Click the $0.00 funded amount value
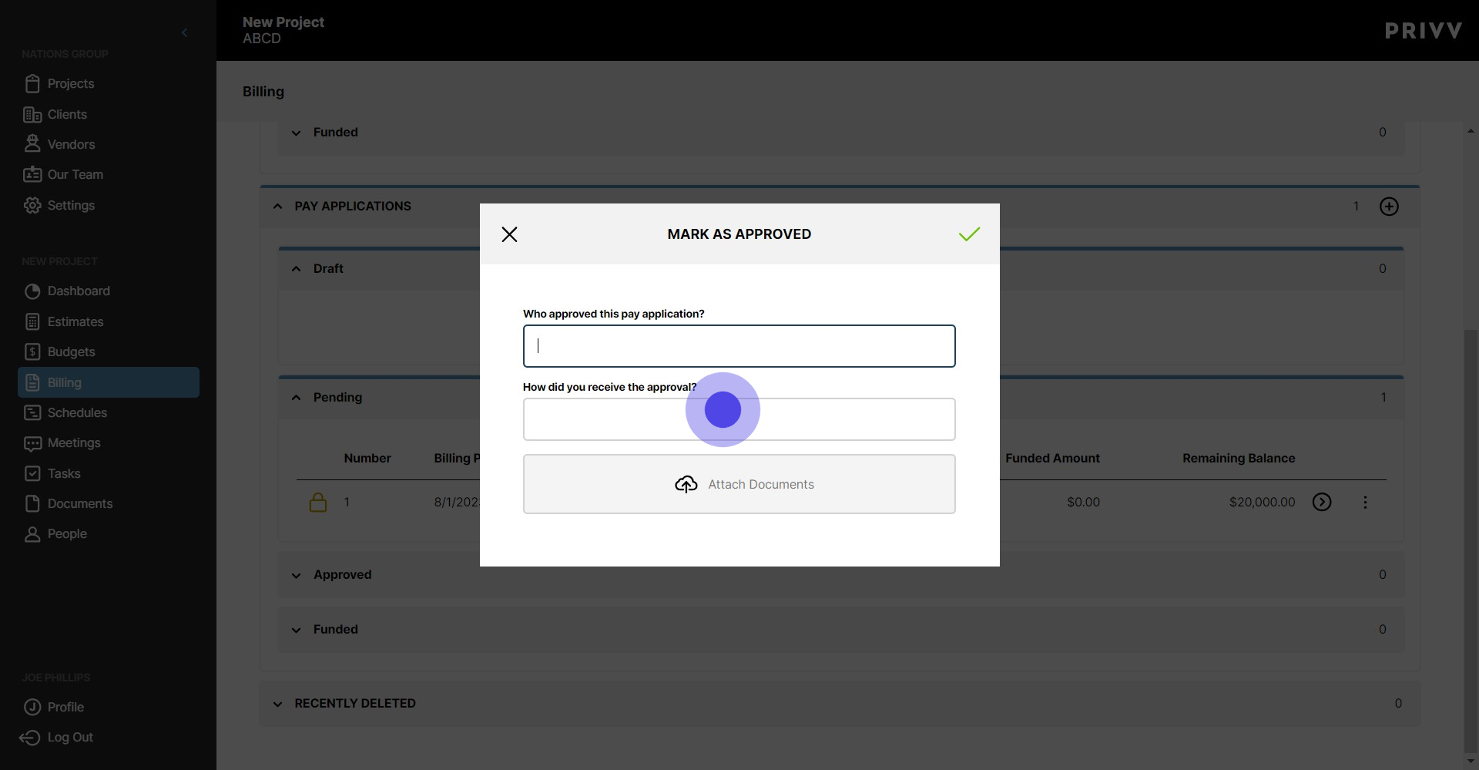The height and width of the screenshot is (770, 1479). click(1083, 502)
